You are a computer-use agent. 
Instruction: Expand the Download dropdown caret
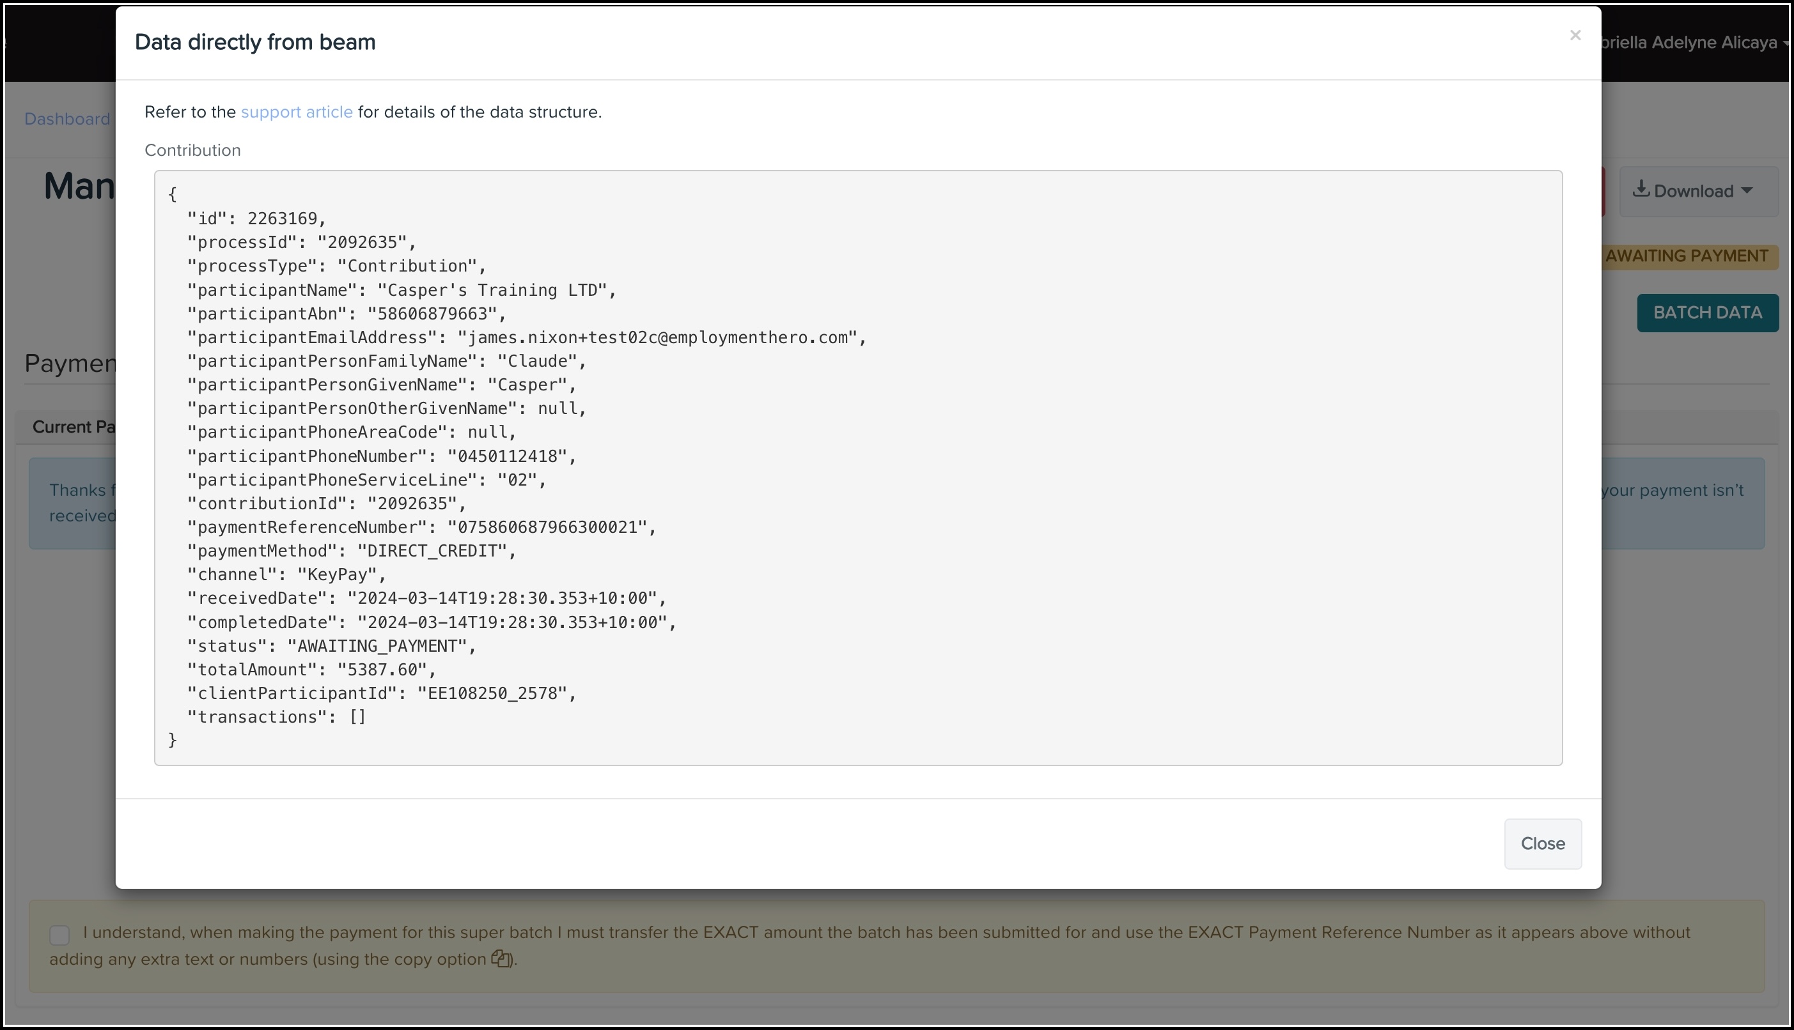click(x=1746, y=191)
